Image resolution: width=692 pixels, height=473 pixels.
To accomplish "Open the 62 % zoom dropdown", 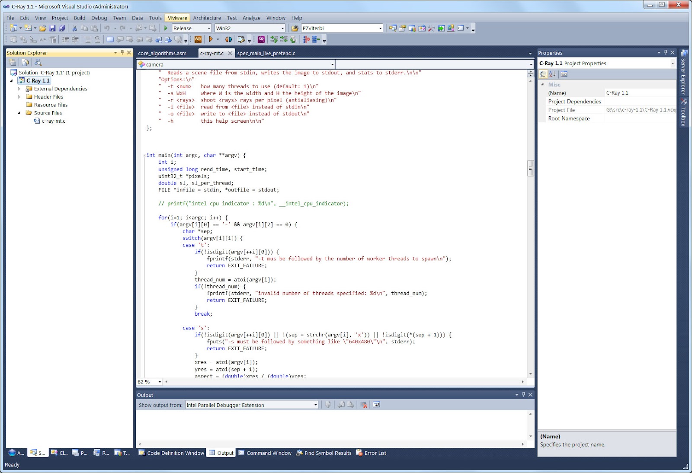I will pyautogui.click(x=160, y=382).
